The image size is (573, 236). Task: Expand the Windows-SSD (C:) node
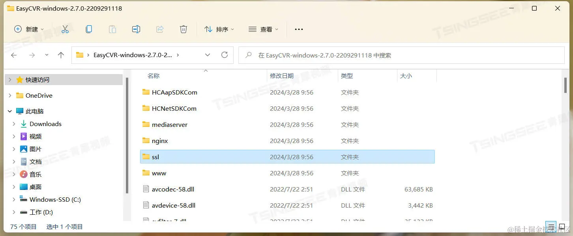click(14, 199)
